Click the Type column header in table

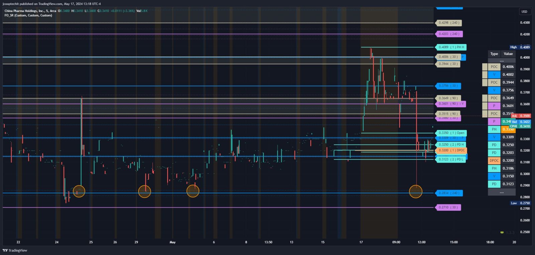[494, 54]
